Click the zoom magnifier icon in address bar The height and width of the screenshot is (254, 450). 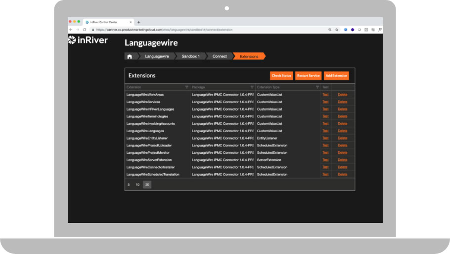click(330, 30)
